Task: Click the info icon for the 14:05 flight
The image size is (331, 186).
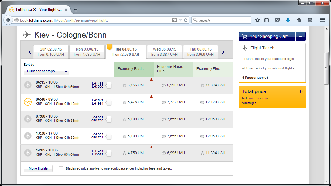Action: click(109, 153)
